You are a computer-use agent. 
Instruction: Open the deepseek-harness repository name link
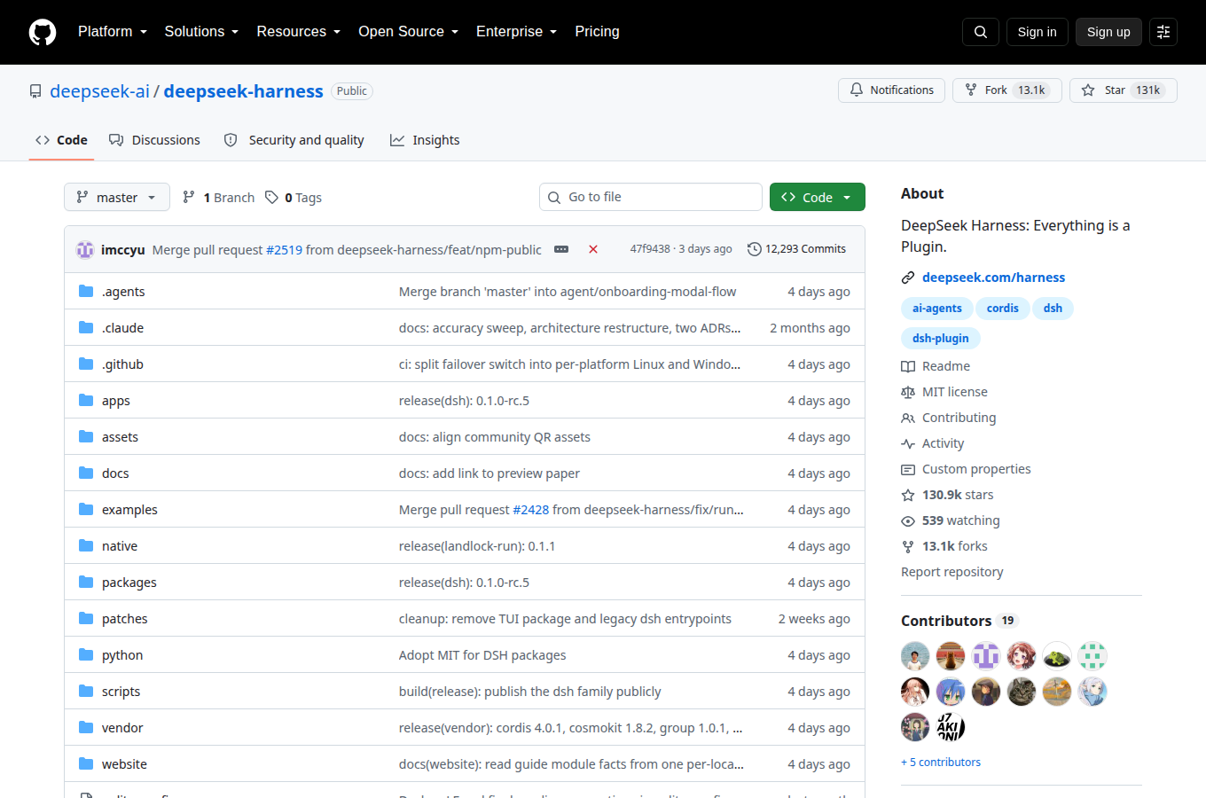(x=243, y=91)
